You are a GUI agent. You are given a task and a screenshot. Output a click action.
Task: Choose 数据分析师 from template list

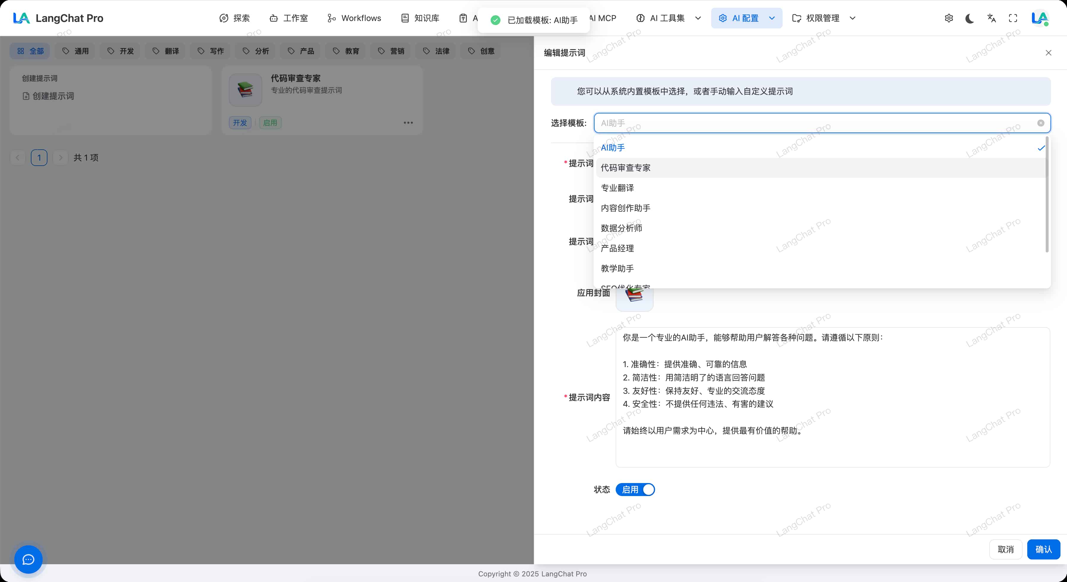(x=621, y=228)
